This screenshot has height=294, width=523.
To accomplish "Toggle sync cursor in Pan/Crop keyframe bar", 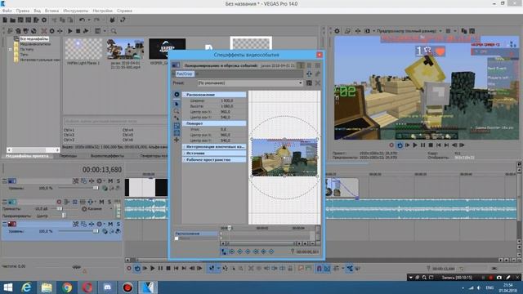I will (x=224, y=252).
